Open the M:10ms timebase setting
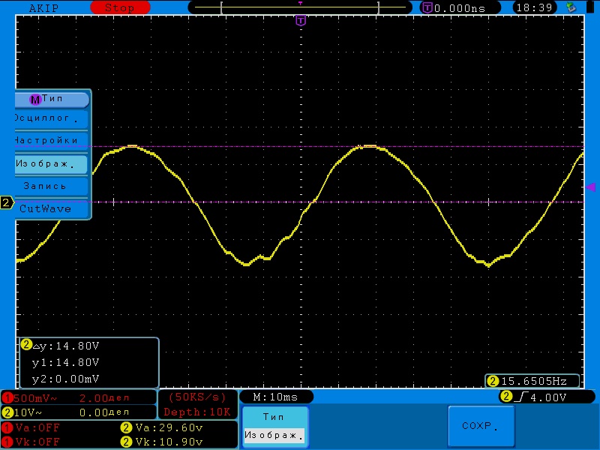 [275, 397]
